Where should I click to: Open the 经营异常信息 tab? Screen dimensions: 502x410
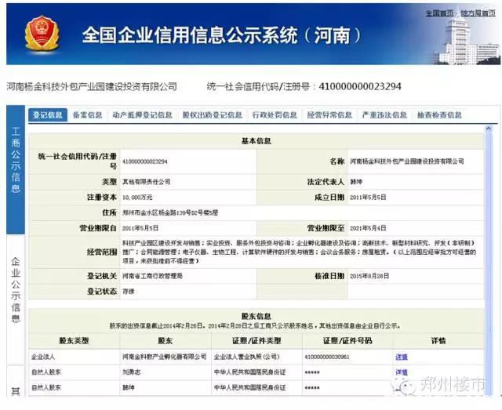(x=329, y=115)
